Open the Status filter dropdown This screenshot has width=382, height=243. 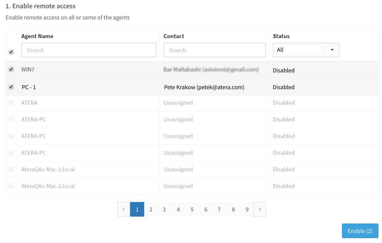point(306,50)
